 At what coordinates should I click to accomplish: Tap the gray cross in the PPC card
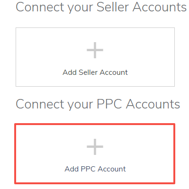point(95,147)
